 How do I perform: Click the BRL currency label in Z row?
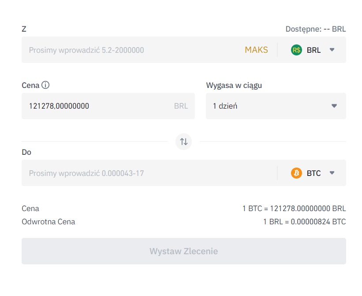coord(313,50)
